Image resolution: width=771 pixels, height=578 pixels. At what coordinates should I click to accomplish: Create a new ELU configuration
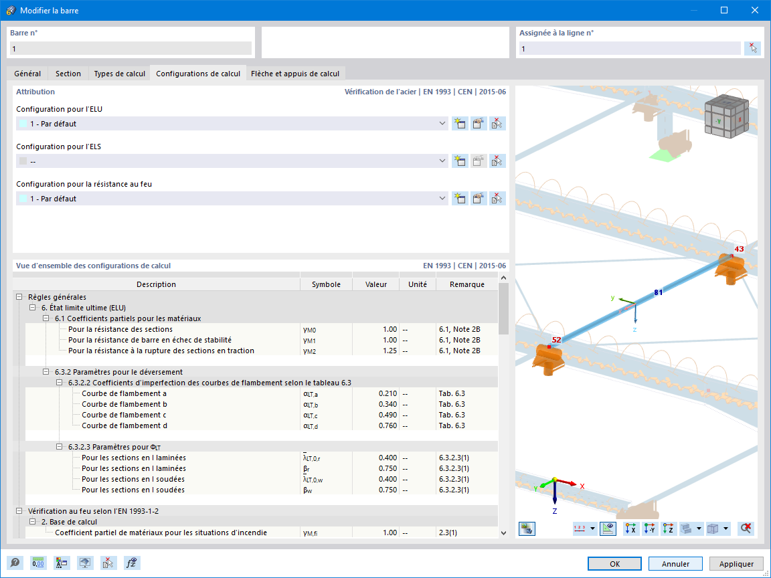pos(460,123)
